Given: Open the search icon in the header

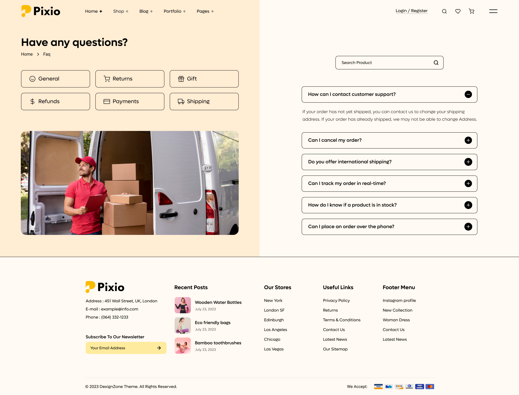Looking at the screenshot, I should click(x=444, y=11).
